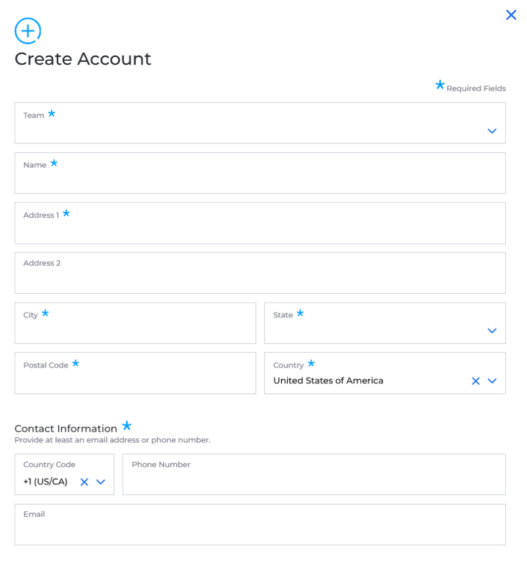Select the Email input field

point(260,524)
